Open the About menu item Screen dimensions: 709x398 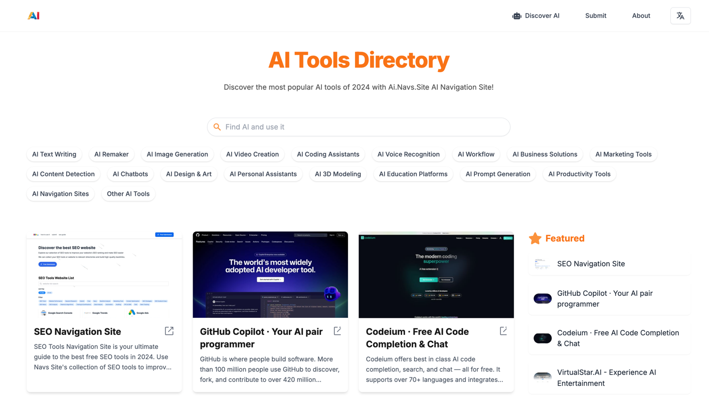[641, 16]
